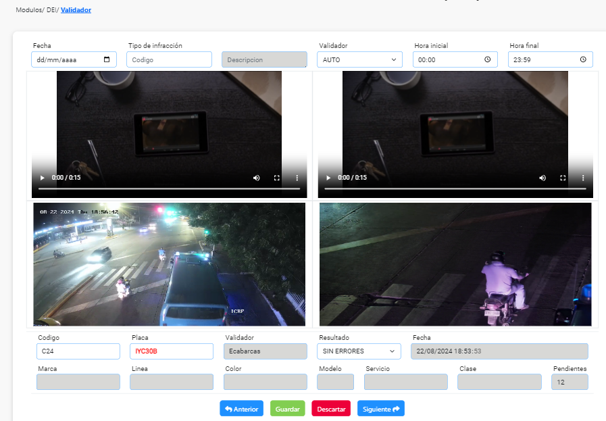Enter fullscreen on left video
The width and height of the screenshot is (606, 421).
(277, 178)
